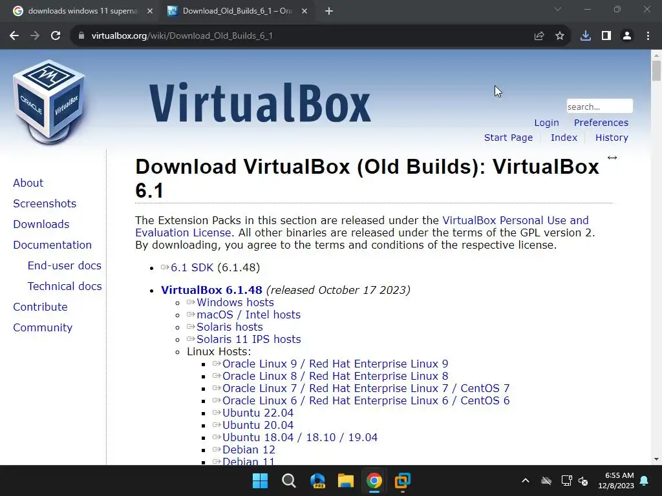Screen dimensions: 662x496
Task: Open Chrome three-dot menu
Action: pos(648,36)
